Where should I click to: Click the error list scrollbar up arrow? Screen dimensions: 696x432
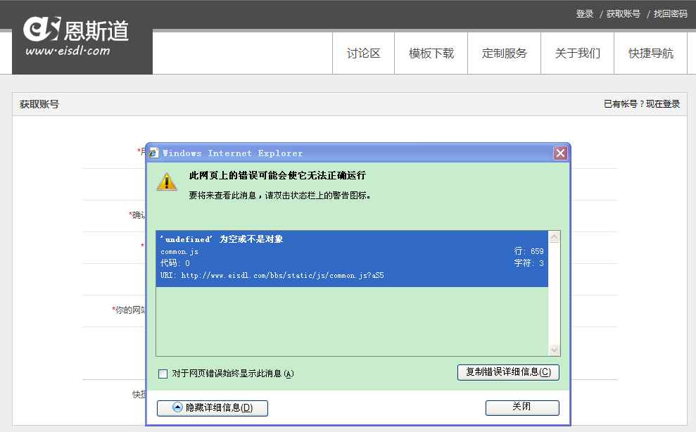click(554, 237)
